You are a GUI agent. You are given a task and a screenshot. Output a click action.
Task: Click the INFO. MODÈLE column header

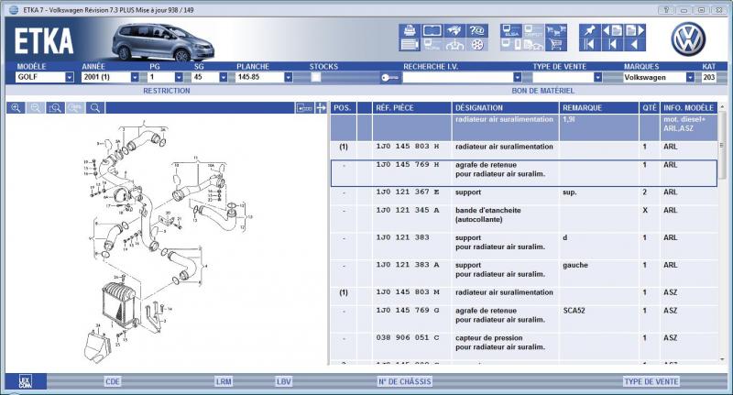pos(689,108)
